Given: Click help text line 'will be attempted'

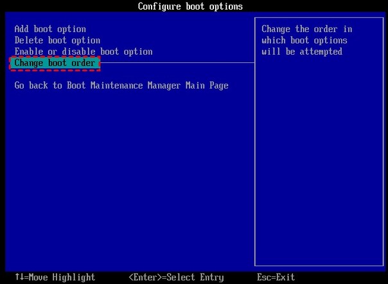Looking at the screenshot, I should click(301, 51).
